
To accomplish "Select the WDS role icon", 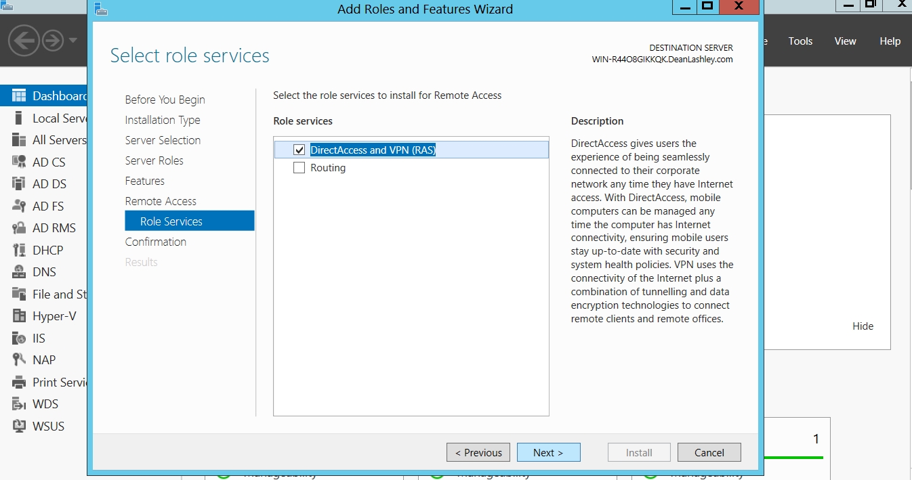I will 19,404.
